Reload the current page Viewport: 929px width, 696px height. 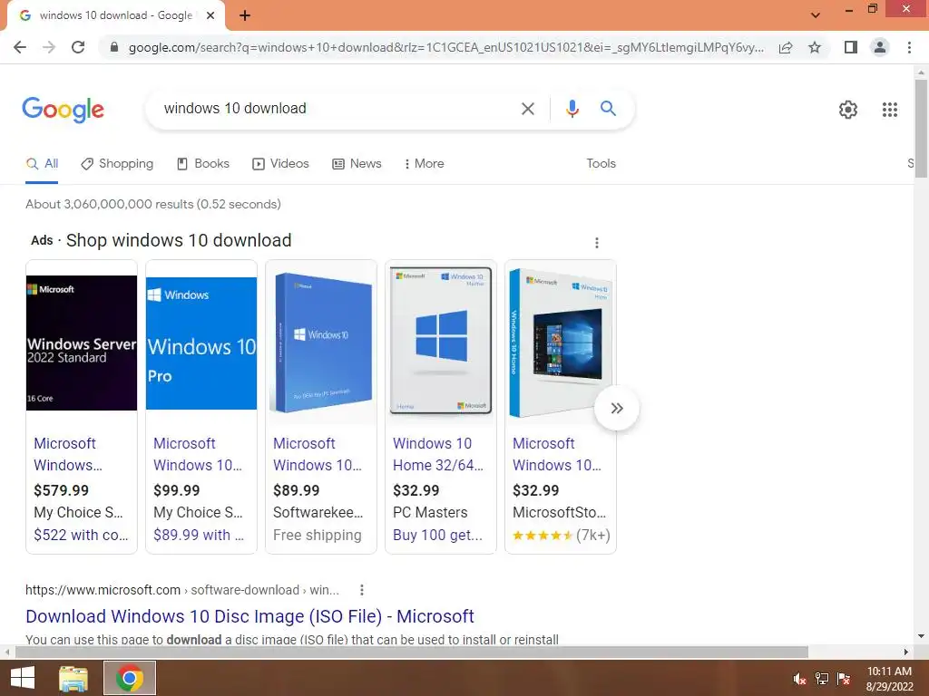[x=78, y=47]
